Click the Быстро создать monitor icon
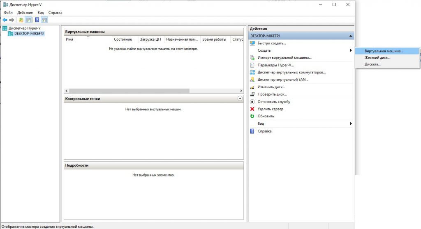The height and width of the screenshot is (229, 421). click(x=252, y=43)
